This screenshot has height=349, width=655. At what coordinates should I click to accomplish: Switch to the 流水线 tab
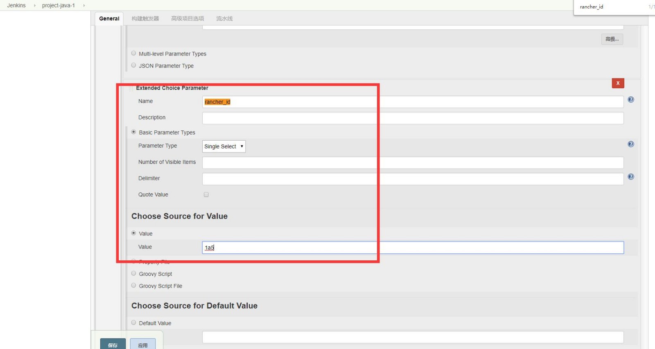coord(224,18)
